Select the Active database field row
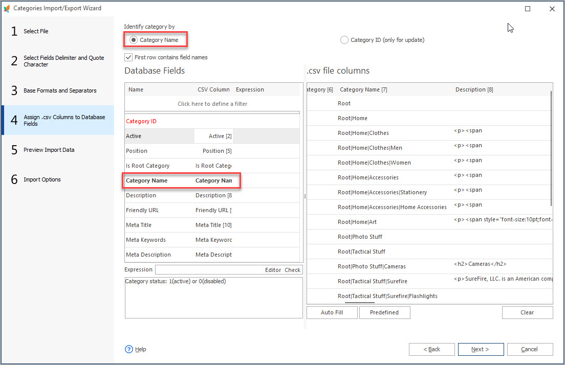 pos(212,136)
